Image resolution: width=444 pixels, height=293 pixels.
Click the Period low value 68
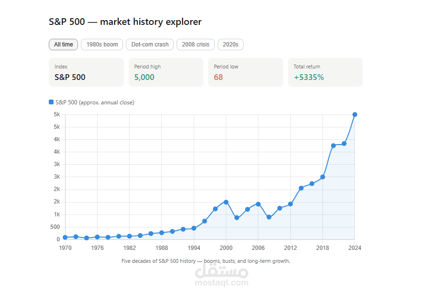[x=218, y=77]
